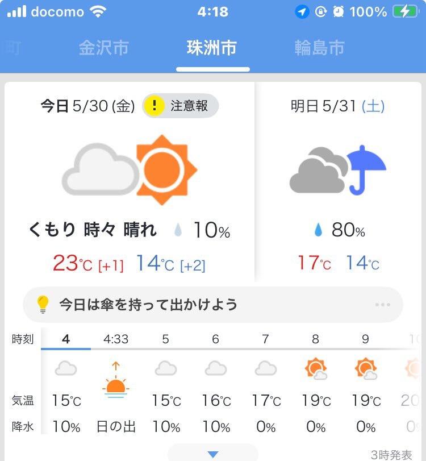Select the 4 o'clock hour column

pyautogui.click(x=66, y=381)
